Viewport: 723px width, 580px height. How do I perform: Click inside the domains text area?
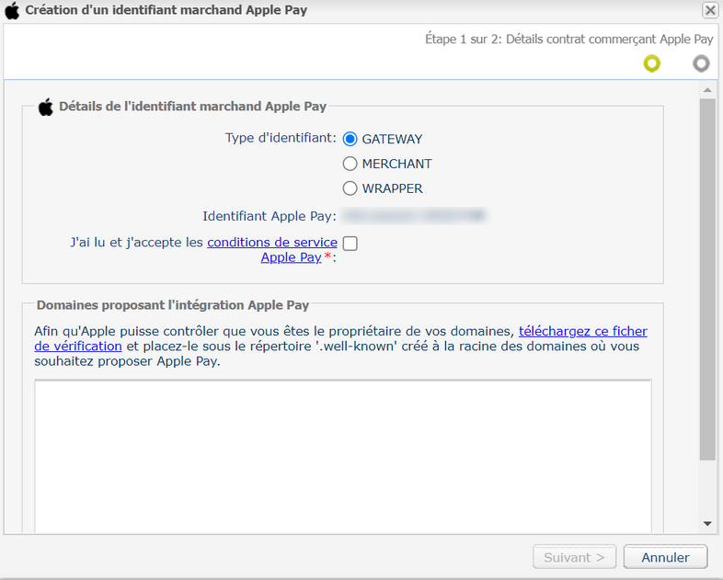pyautogui.click(x=343, y=456)
